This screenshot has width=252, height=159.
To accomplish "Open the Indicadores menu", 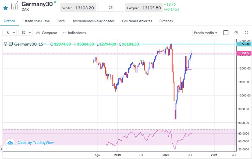I will (x=74, y=33).
